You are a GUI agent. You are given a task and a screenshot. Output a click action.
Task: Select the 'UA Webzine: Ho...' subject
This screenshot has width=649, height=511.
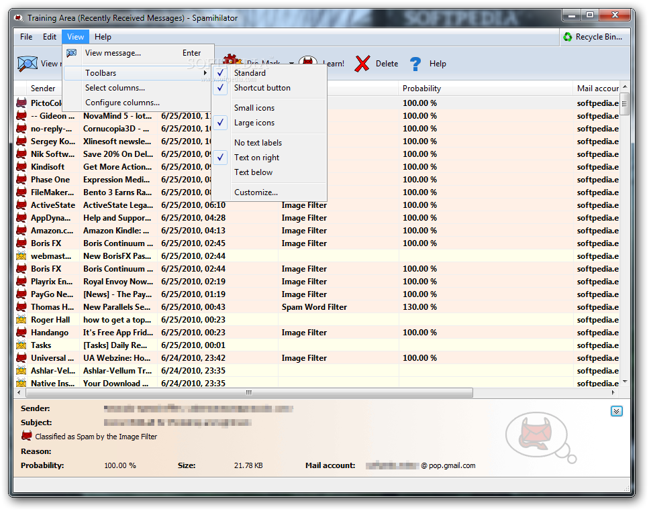117,358
